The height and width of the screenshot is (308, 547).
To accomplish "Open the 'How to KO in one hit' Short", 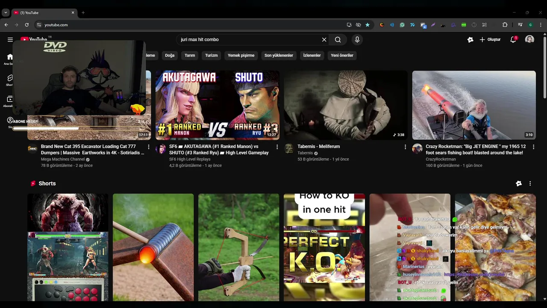I will coord(324,248).
